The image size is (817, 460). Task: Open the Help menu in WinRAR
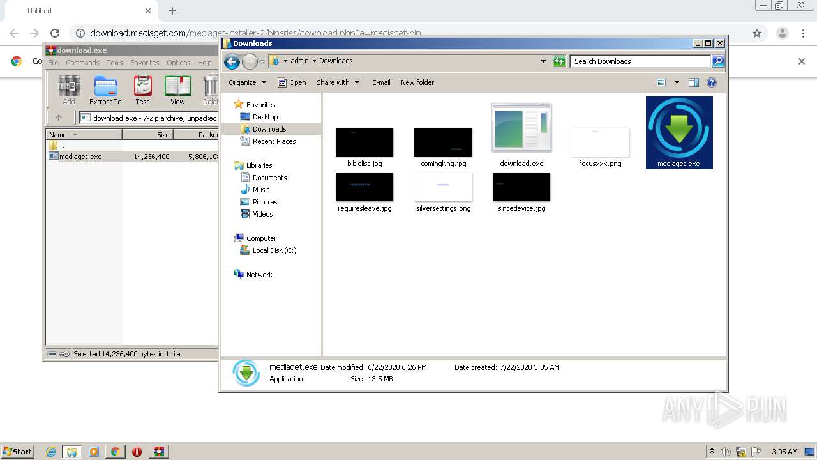[204, 63]
